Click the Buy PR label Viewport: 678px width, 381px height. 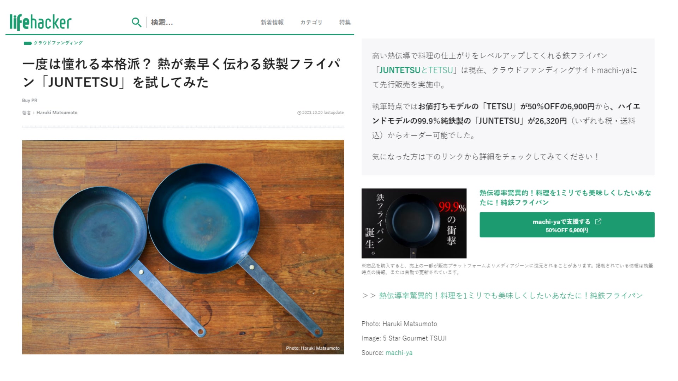click(x=30, y=100)
